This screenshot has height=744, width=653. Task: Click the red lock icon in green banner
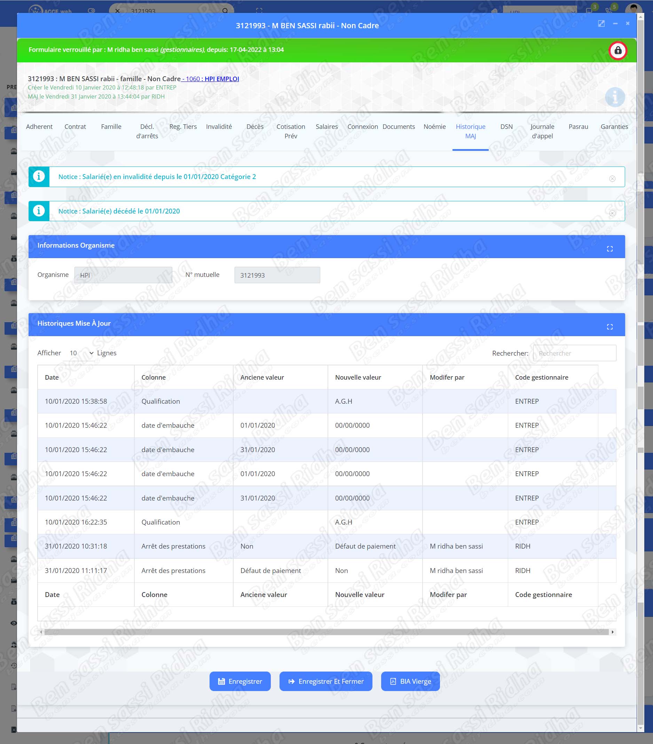617,50
